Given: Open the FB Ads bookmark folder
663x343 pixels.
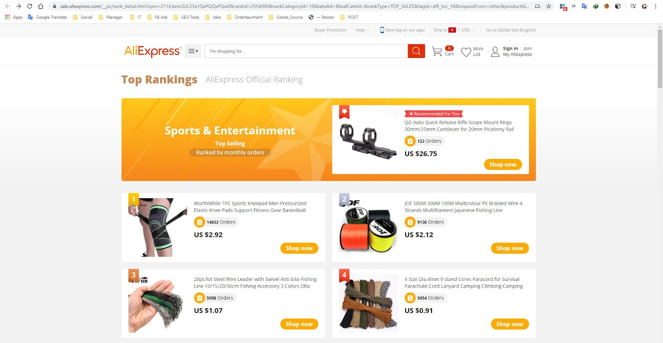Looking at the screenshot, I should coord(157,17).
